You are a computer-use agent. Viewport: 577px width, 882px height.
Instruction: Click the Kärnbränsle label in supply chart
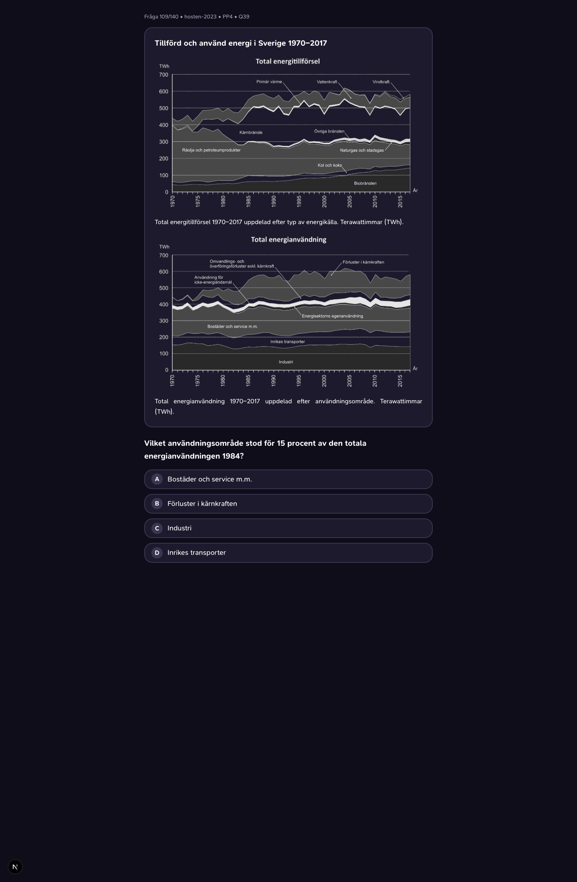click(x=251, y=132)
